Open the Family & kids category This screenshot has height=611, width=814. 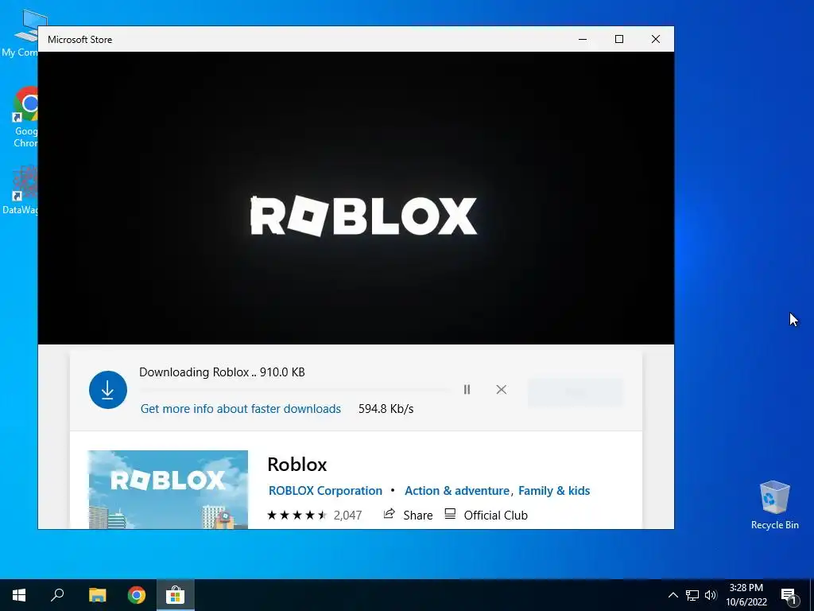(x=554, y=490)
